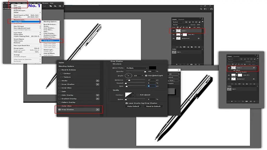Click the search magnifier icon in the main Photoshop window
Screen dimensions: 267x150
click(x=201, y=9)
